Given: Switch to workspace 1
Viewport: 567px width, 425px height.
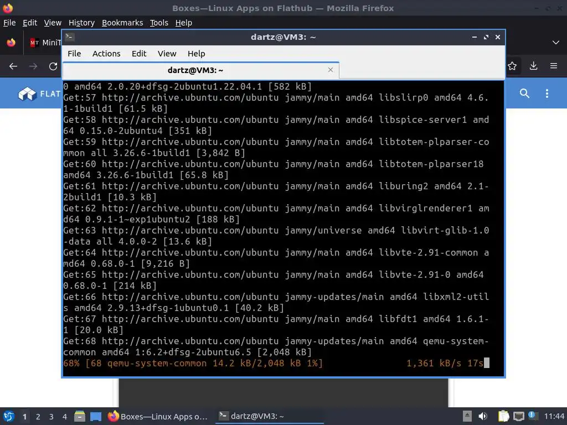Looking at the screenshot, I should click(x=24, y=417).
